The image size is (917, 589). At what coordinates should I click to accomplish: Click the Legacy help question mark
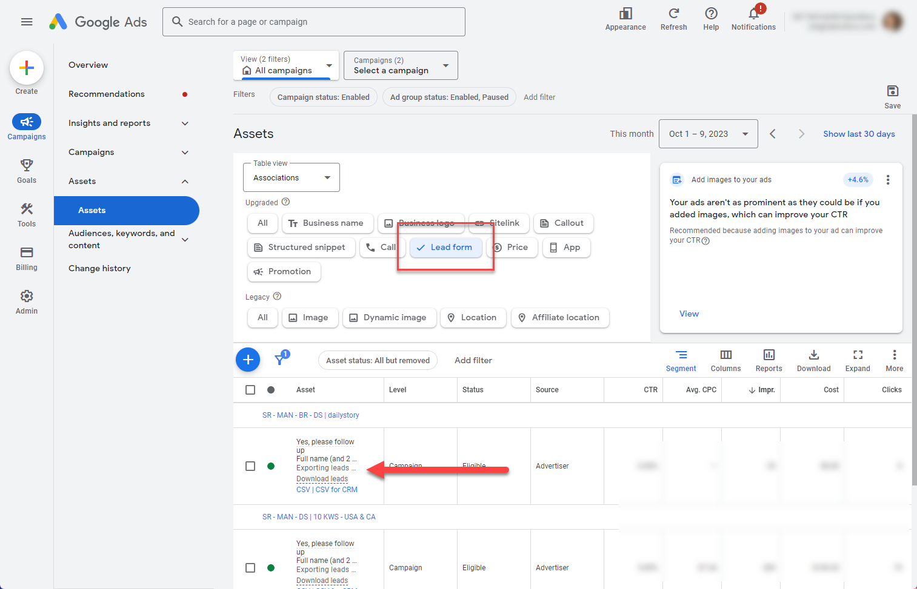click(x=278, y=297)
